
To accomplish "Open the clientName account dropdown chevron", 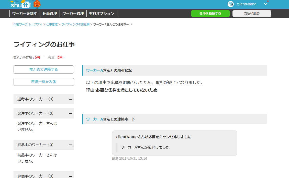I will 265,4.
